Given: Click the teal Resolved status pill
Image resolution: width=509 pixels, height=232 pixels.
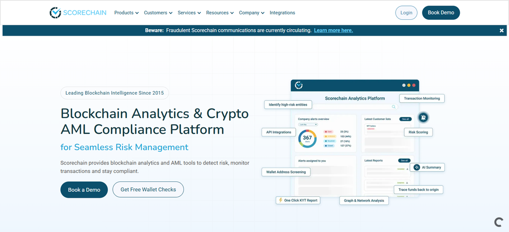Looking at the screenshot, I should (x=330, y=141).
